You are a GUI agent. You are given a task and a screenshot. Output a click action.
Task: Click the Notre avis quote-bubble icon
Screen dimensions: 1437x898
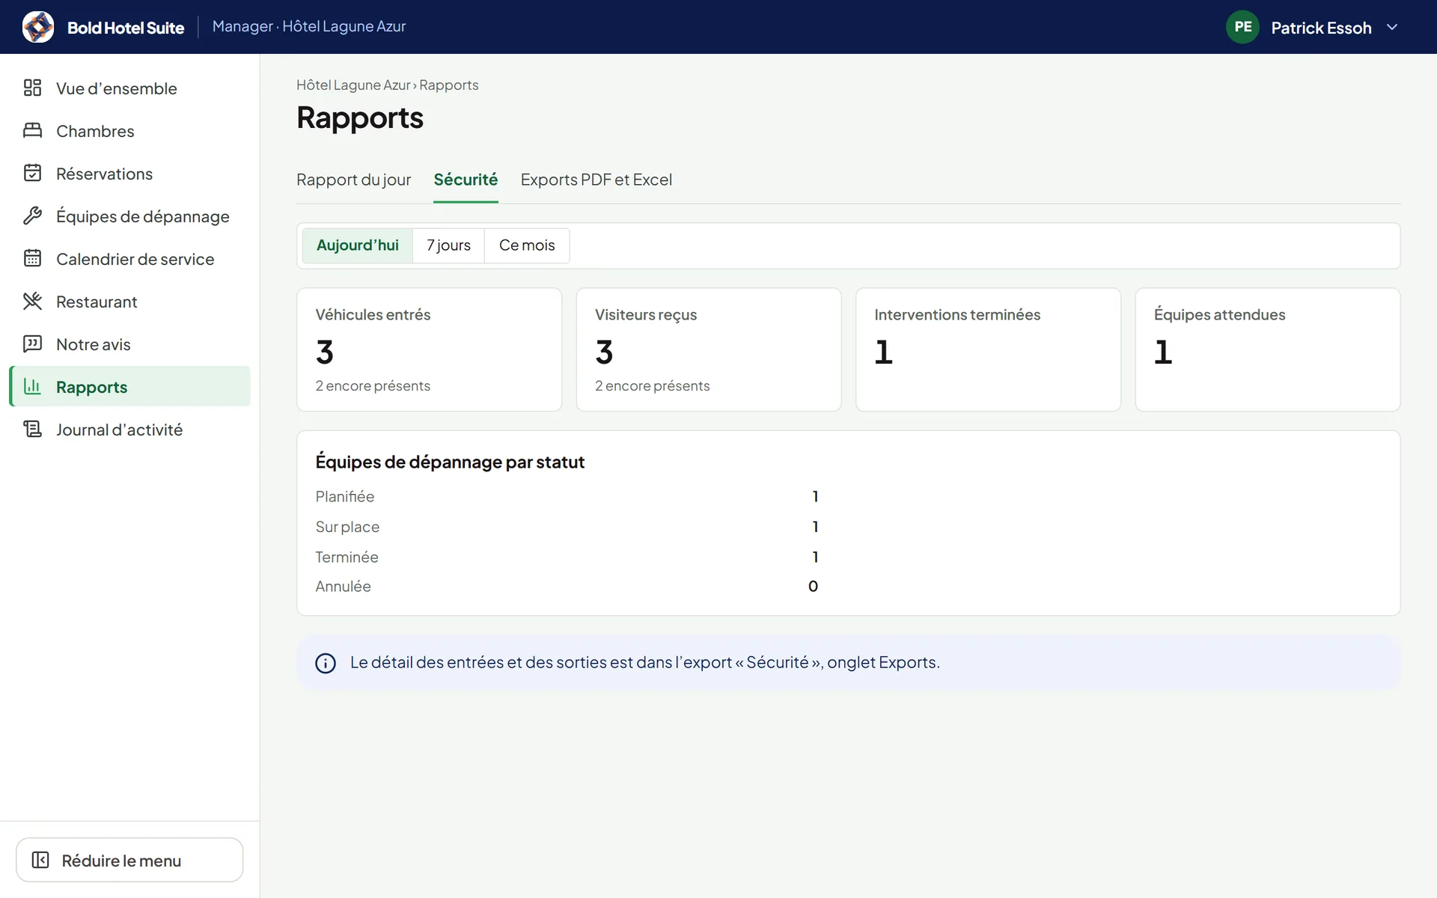coord(32,343)
